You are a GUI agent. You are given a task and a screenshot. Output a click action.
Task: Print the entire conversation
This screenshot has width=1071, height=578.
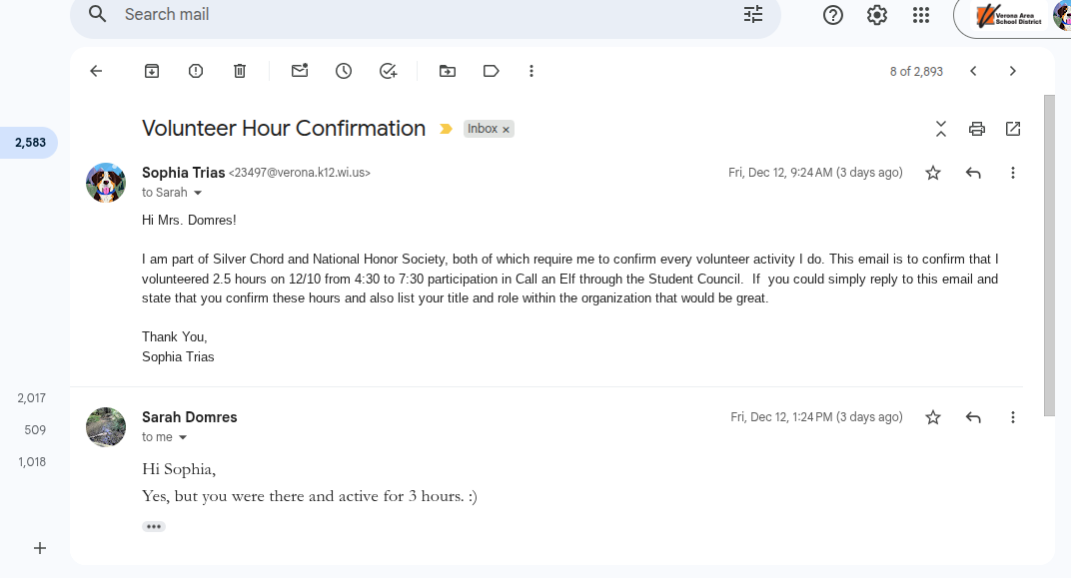coord(977,129)
